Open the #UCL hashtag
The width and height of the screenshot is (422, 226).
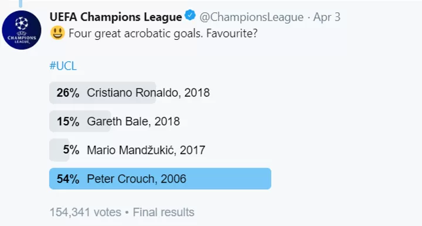[63, 66]
